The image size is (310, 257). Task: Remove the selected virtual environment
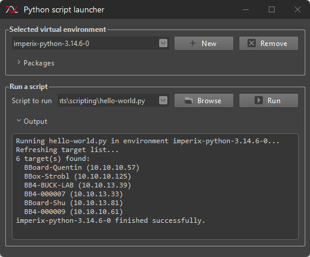tap(269, 43)
